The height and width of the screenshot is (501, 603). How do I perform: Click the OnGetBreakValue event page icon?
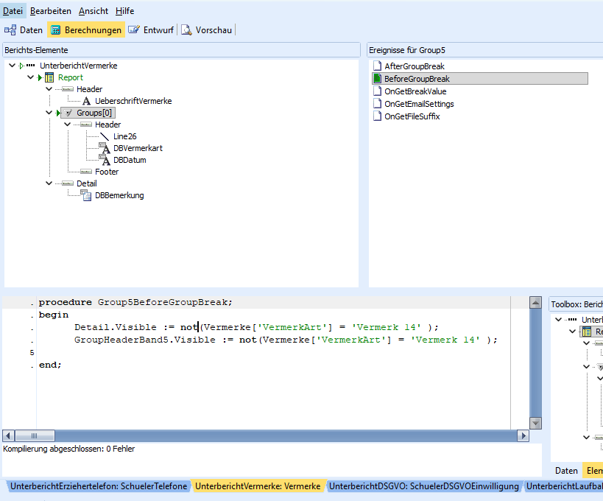click(x=378, y=91)
